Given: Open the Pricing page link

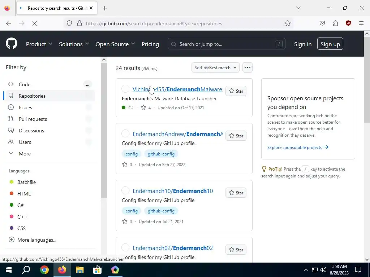Looking at the screenshot, I should pyautogui.click(x=150, y=44).
